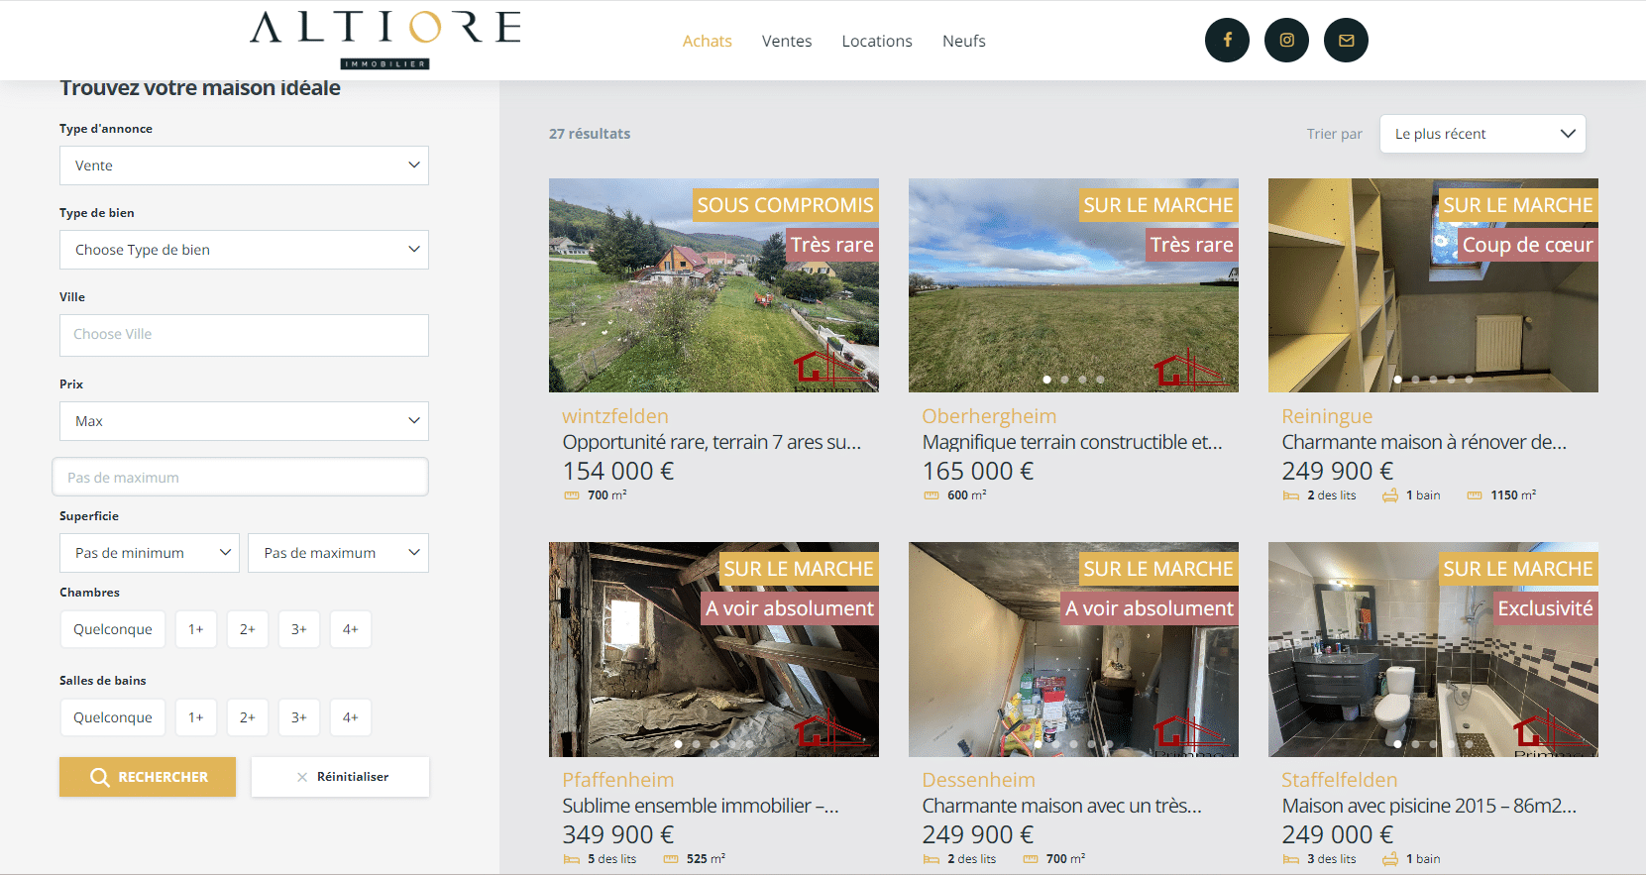The image size is (1646, 875).
Task: Reset filters with Réinitialiser button
Action: 340,777
